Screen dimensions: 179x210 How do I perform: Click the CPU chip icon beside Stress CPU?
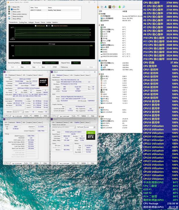click(x=9, y=7)
